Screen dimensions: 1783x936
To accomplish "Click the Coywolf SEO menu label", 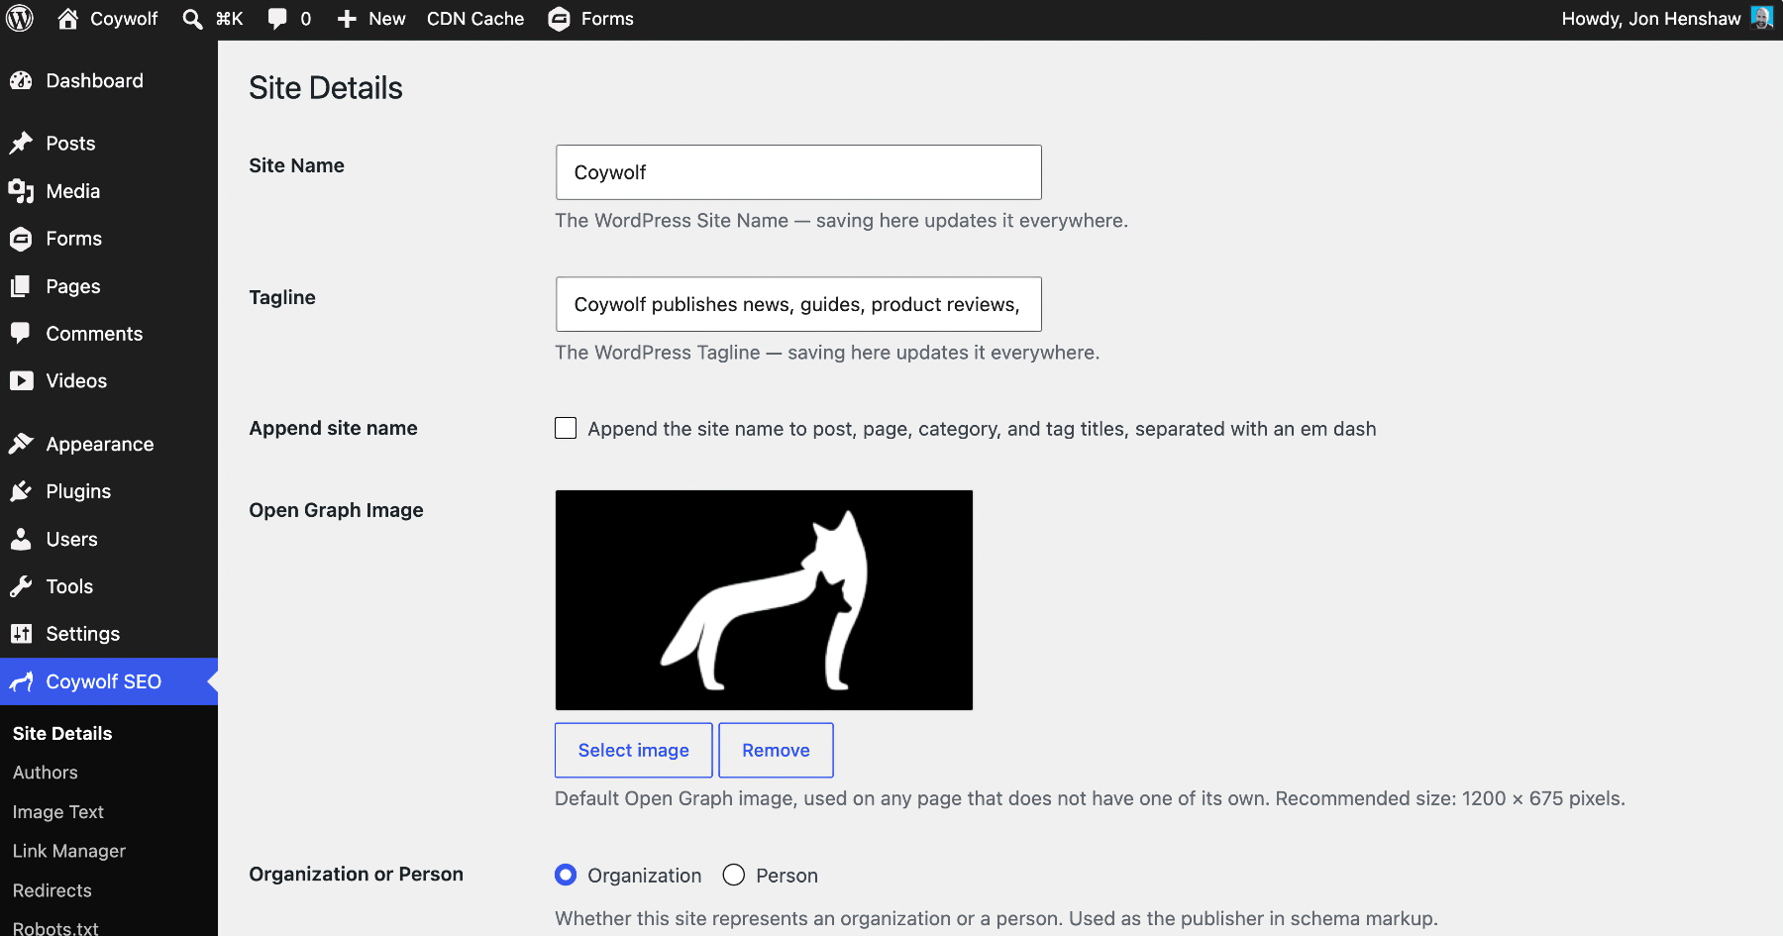I will point(104,681).
